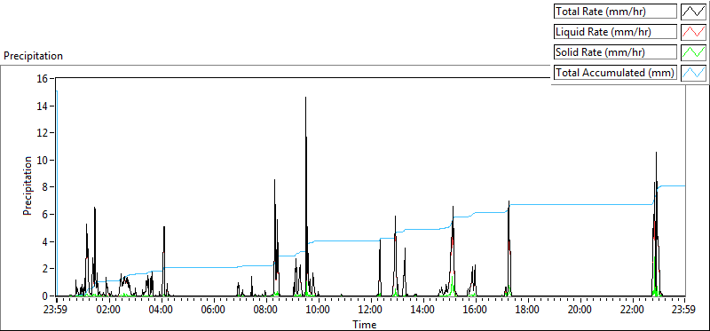Click the leftmost 23:59 time marker
Image resolution: width=710 pixels, height=331 pixels.
click(56, 311)
